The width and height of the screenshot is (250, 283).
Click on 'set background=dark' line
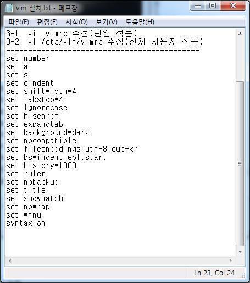click(x=48, y=132)
